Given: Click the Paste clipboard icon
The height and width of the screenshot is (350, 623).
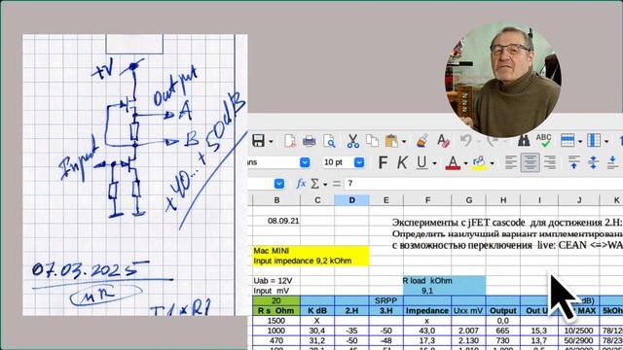Looking at the screenshot, I should click(x=391, y=141).
